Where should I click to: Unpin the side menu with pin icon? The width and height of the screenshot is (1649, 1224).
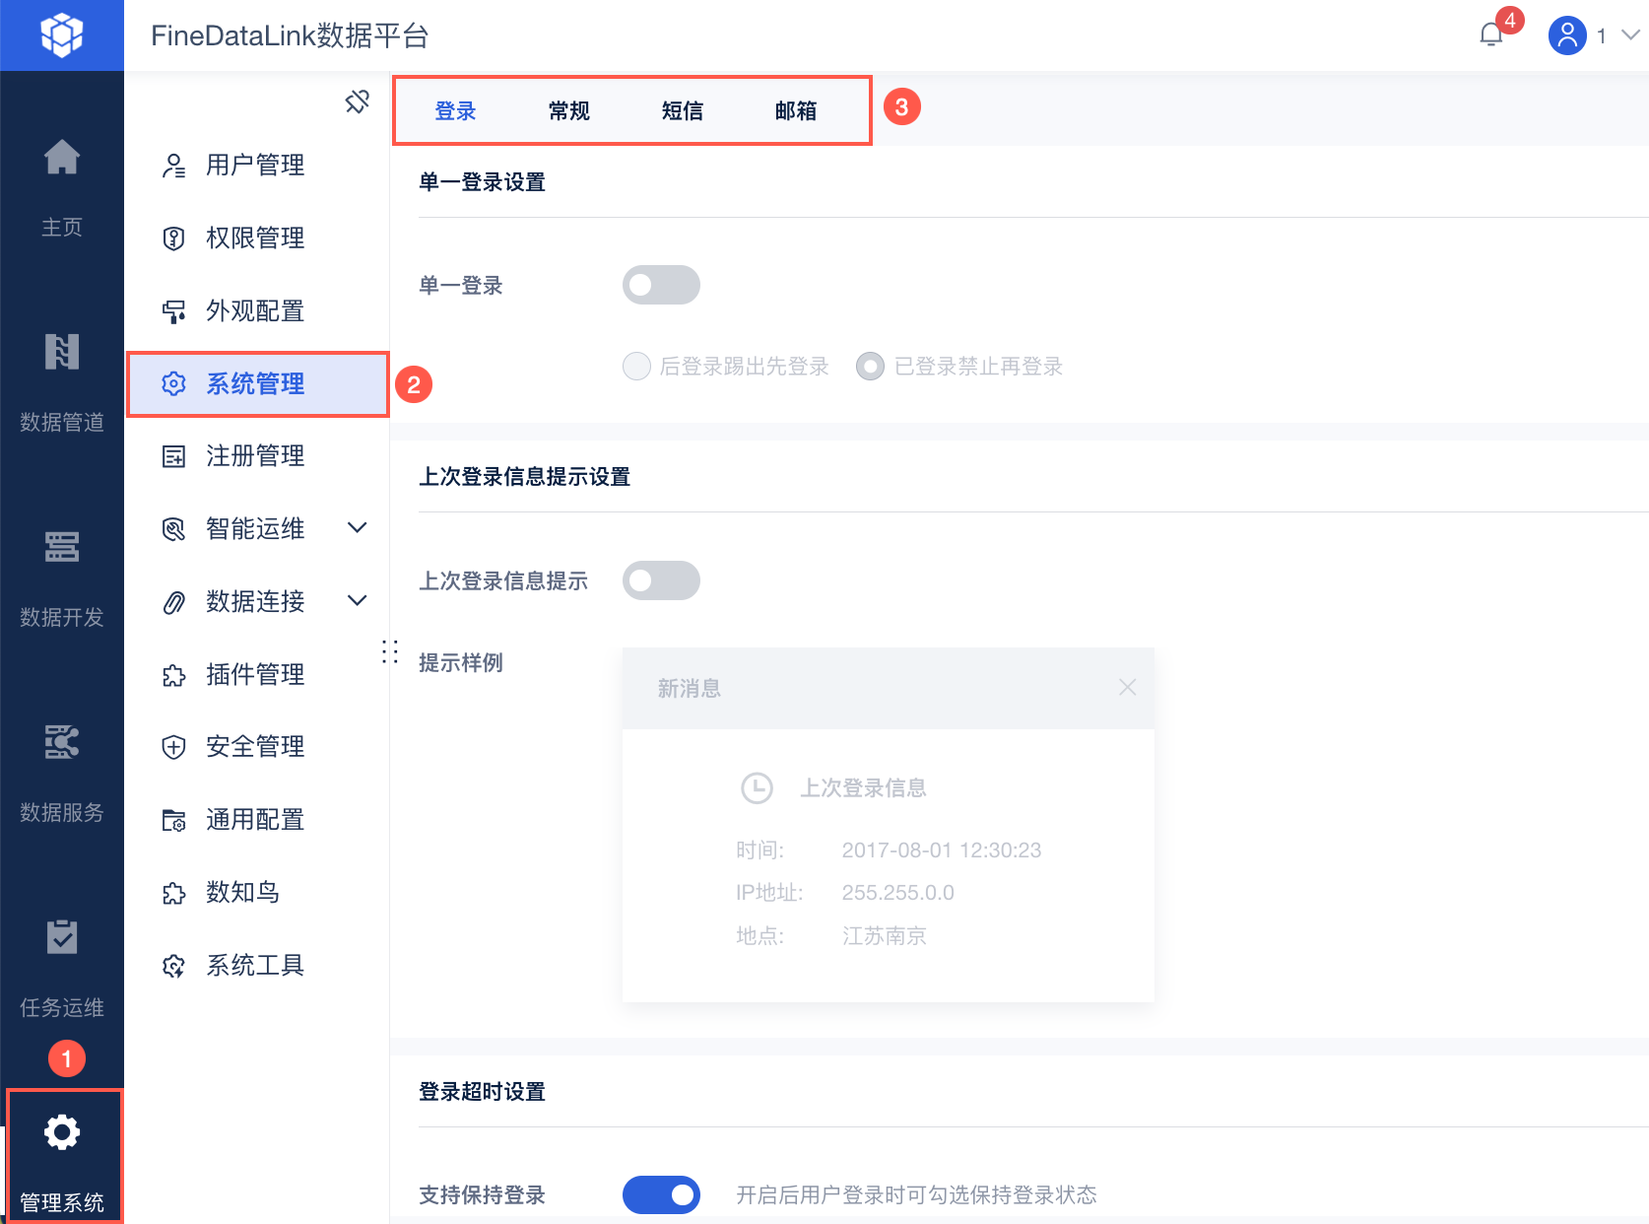click(357, 102)
